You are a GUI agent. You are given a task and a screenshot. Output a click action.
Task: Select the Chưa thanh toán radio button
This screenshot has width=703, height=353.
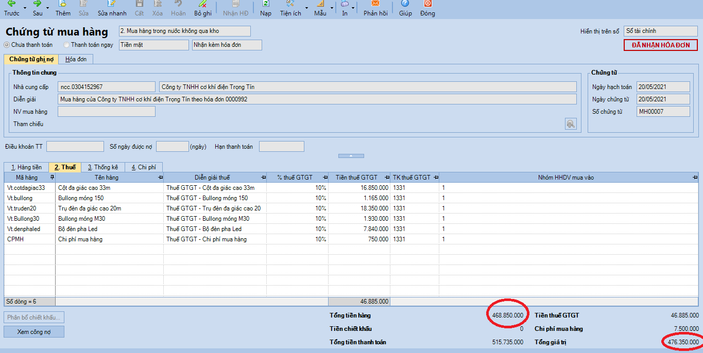click(7, 45)
